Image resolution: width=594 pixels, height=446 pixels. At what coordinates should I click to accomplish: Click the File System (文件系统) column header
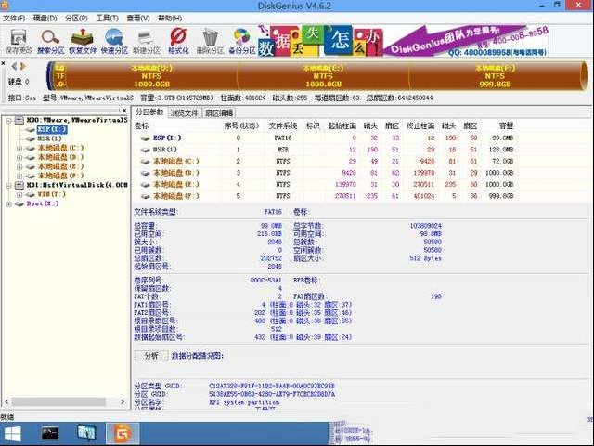pos(282,126)
